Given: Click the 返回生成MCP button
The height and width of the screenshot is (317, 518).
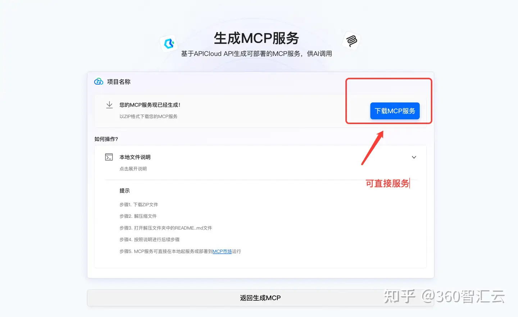Looking at the screenshot, I should coord(260,298).
